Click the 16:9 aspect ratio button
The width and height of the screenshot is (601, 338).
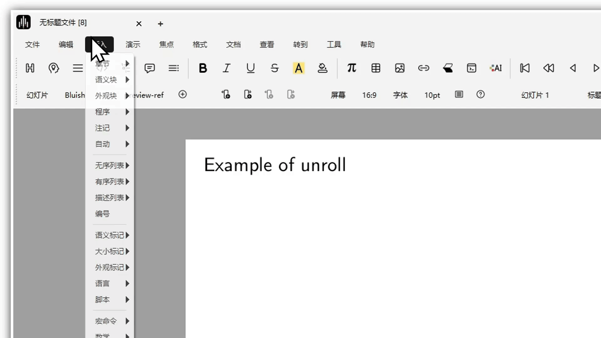tap(369, 95)
